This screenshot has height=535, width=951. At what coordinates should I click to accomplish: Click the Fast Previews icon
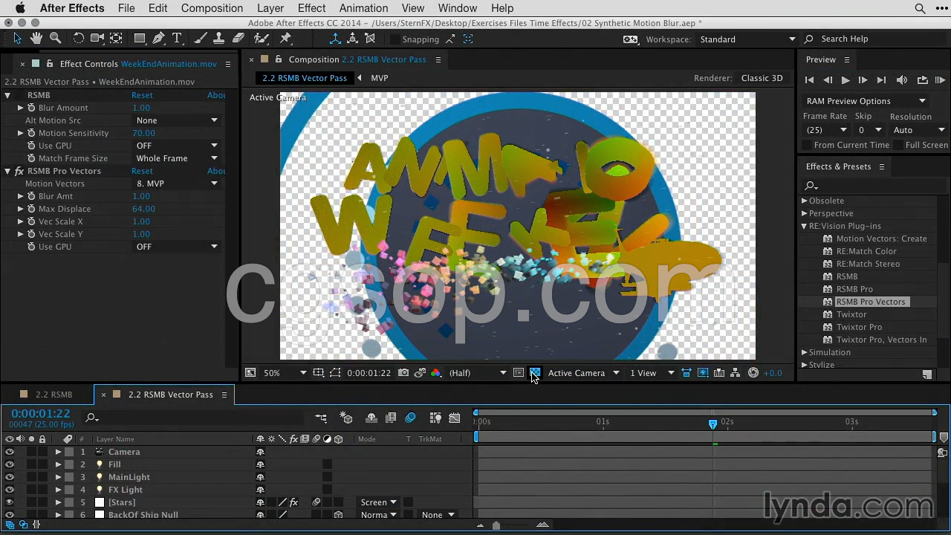pos(703,373)
